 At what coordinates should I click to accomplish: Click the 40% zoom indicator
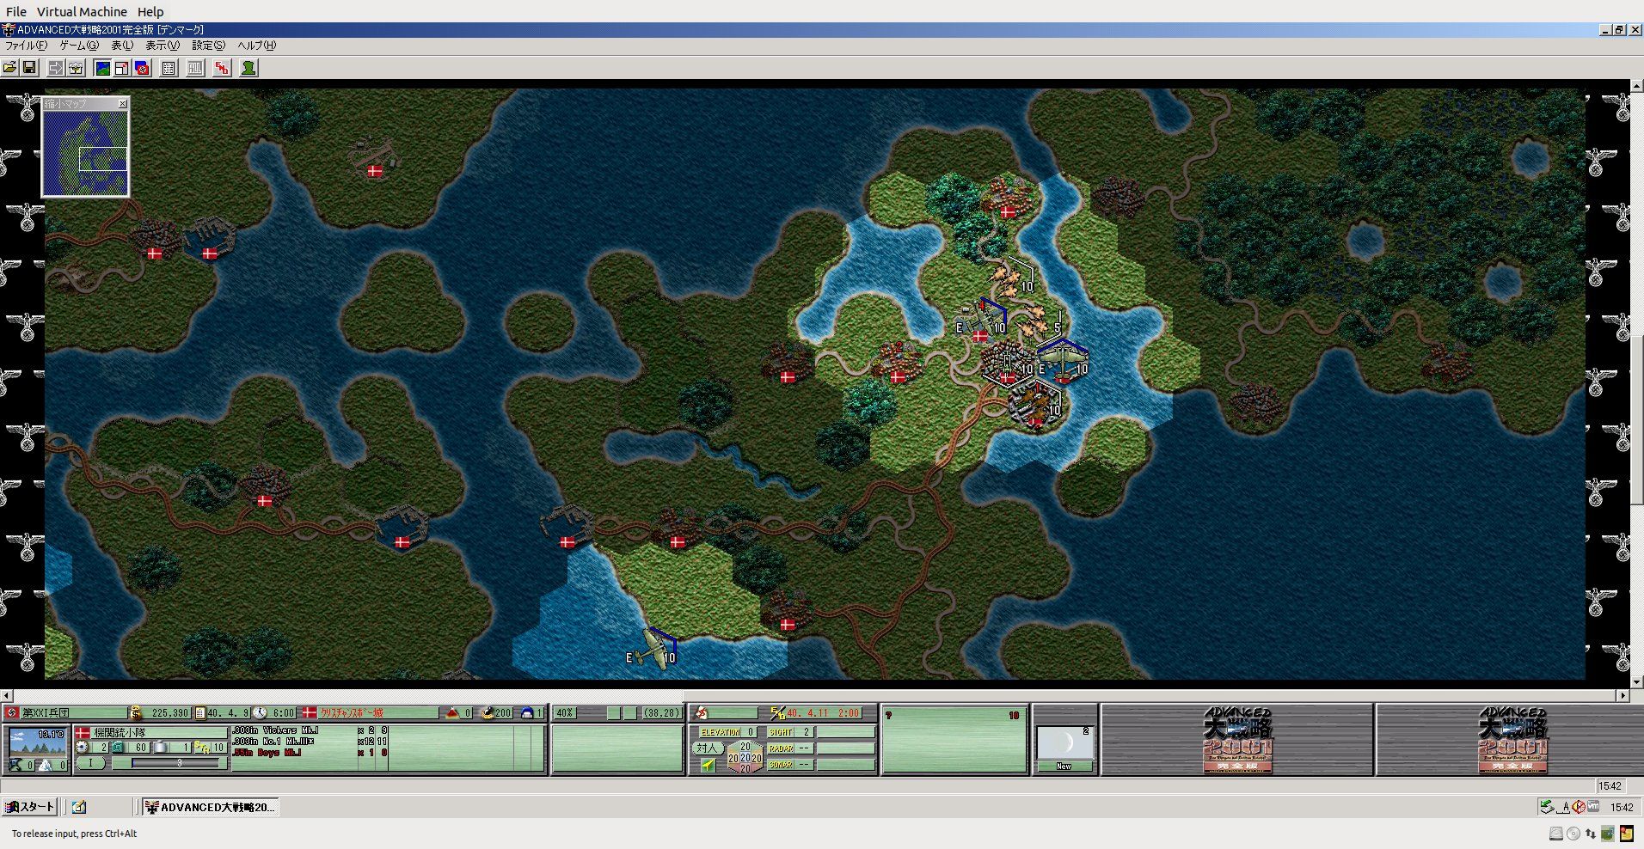(565, 713)
